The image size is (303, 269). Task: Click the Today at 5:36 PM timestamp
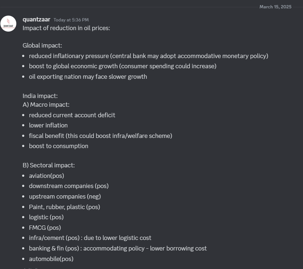tap(71, 20)
